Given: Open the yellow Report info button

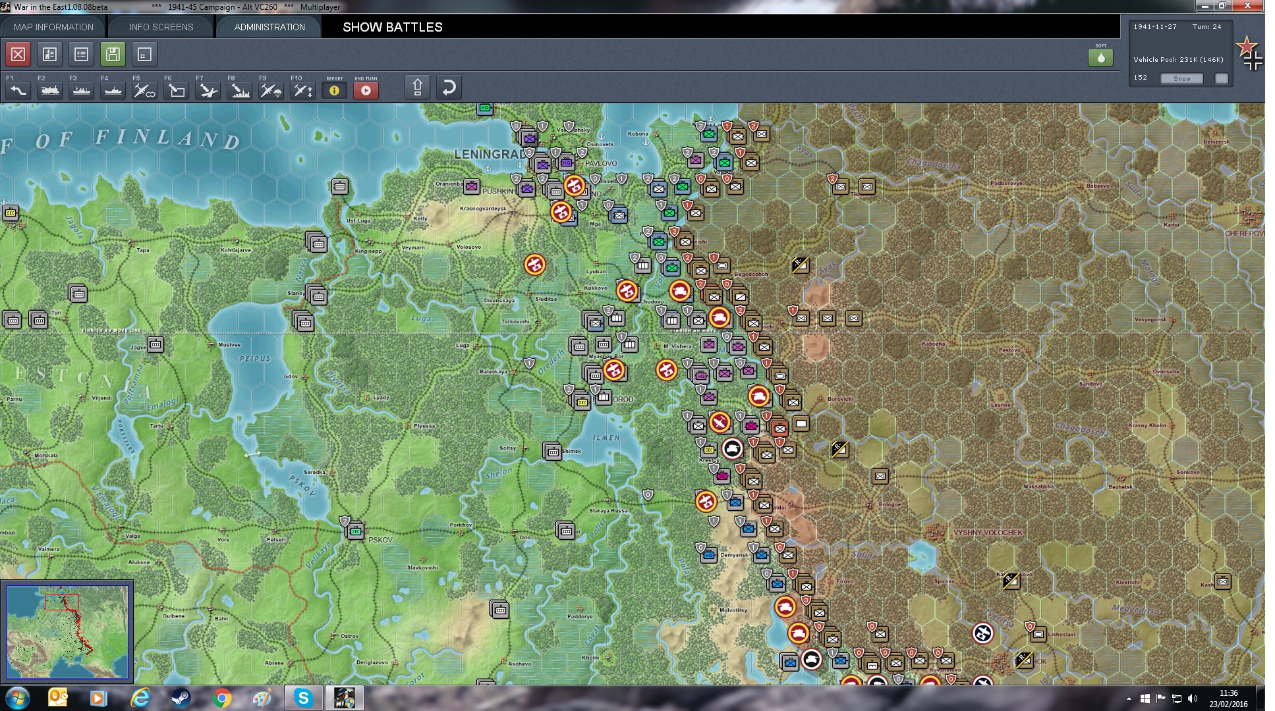Looking at the screenshot, I should click(x=334, y=90).
